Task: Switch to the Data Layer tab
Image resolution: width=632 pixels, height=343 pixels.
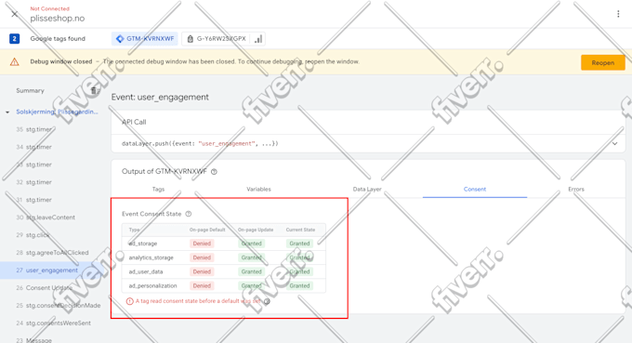Action: (367, 189)
